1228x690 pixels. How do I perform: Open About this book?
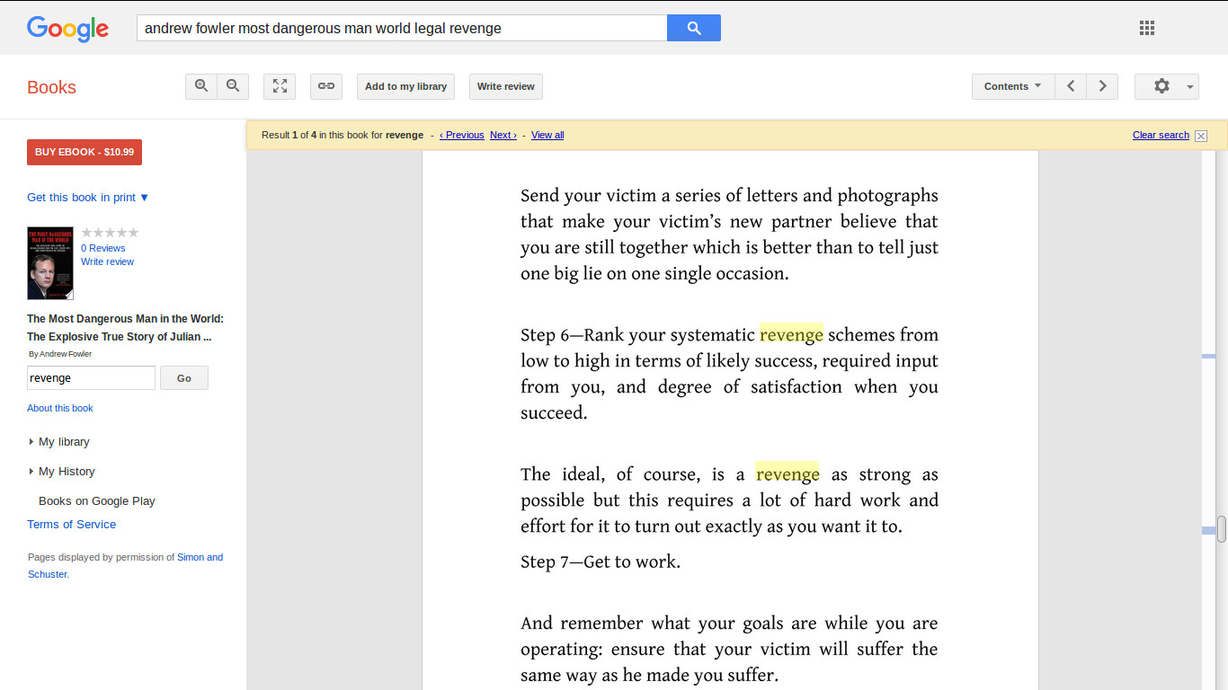pos(60,408)
